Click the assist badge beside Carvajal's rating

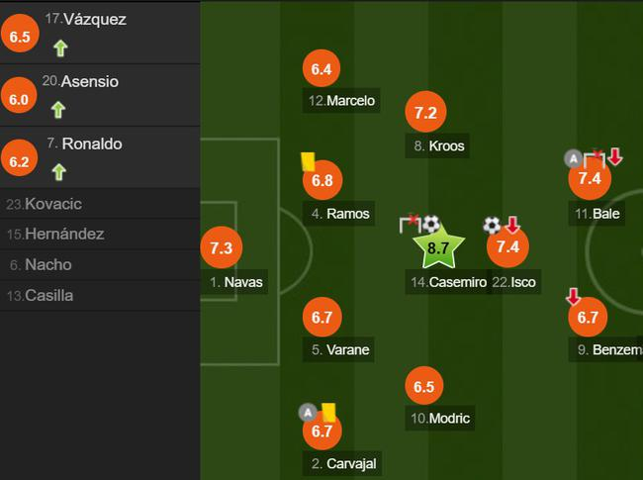(307, 413)
